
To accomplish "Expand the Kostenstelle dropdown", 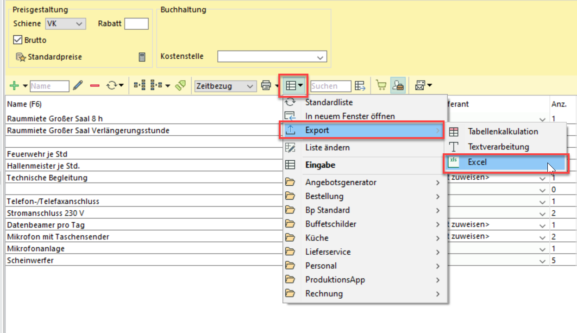I will tap(272, 57).
